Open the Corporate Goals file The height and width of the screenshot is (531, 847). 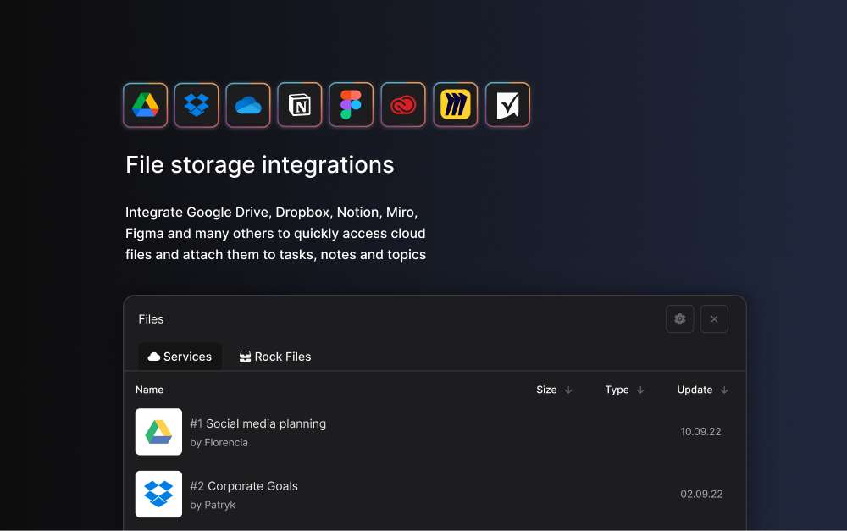click(x=244, y=486)
